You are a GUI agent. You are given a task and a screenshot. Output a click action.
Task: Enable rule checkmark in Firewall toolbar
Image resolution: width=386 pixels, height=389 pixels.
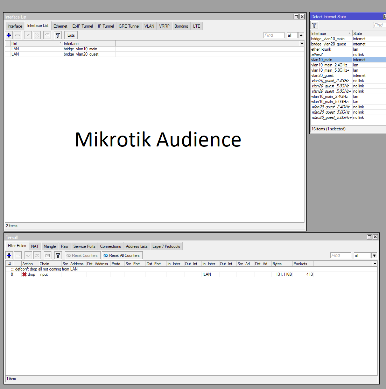coord(28,255)
